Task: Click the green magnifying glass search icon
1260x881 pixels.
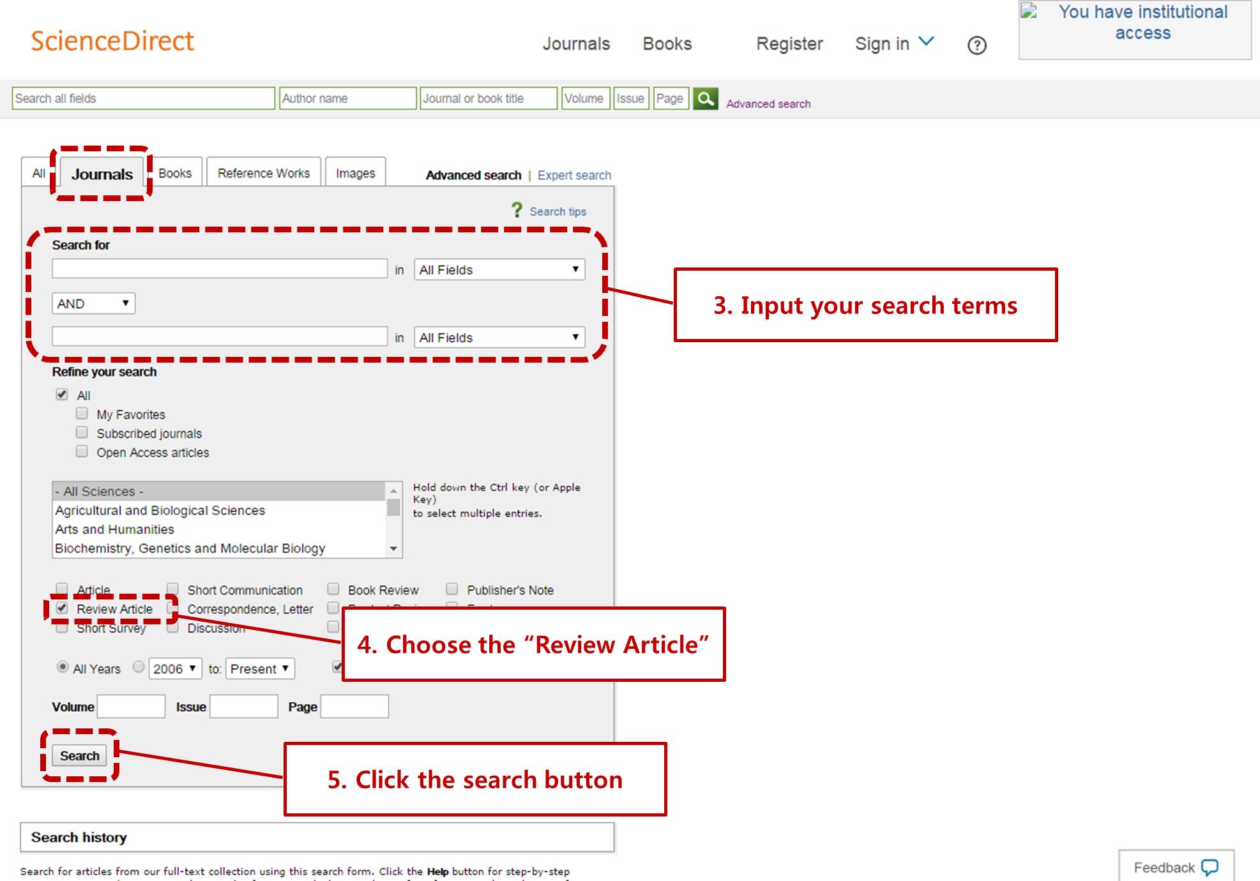Action: 706,99
